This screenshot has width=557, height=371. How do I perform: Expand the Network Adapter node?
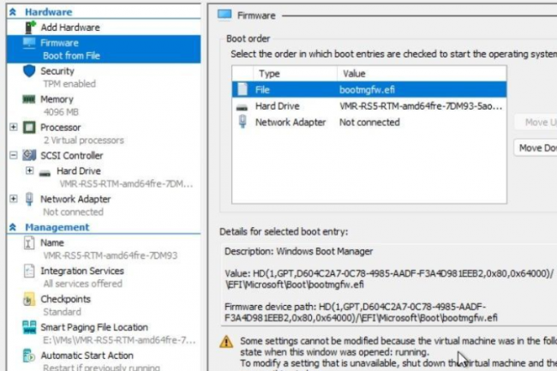(13, 200)
